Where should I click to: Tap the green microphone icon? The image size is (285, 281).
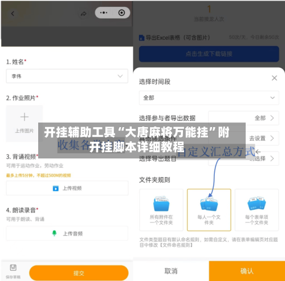click(x=54, y=233)
